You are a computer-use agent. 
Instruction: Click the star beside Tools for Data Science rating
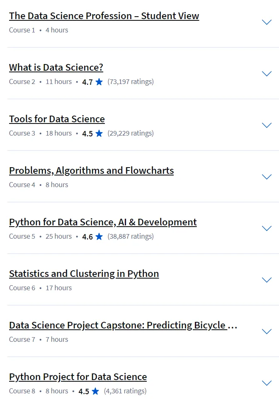[99, 133]
